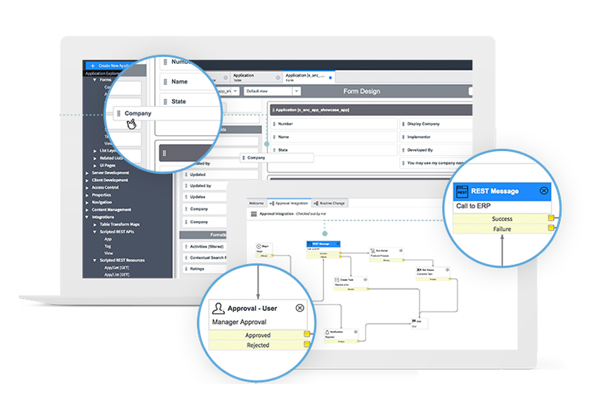
Task: Expand the Properties tree node
Action: (x=87, y=195)
